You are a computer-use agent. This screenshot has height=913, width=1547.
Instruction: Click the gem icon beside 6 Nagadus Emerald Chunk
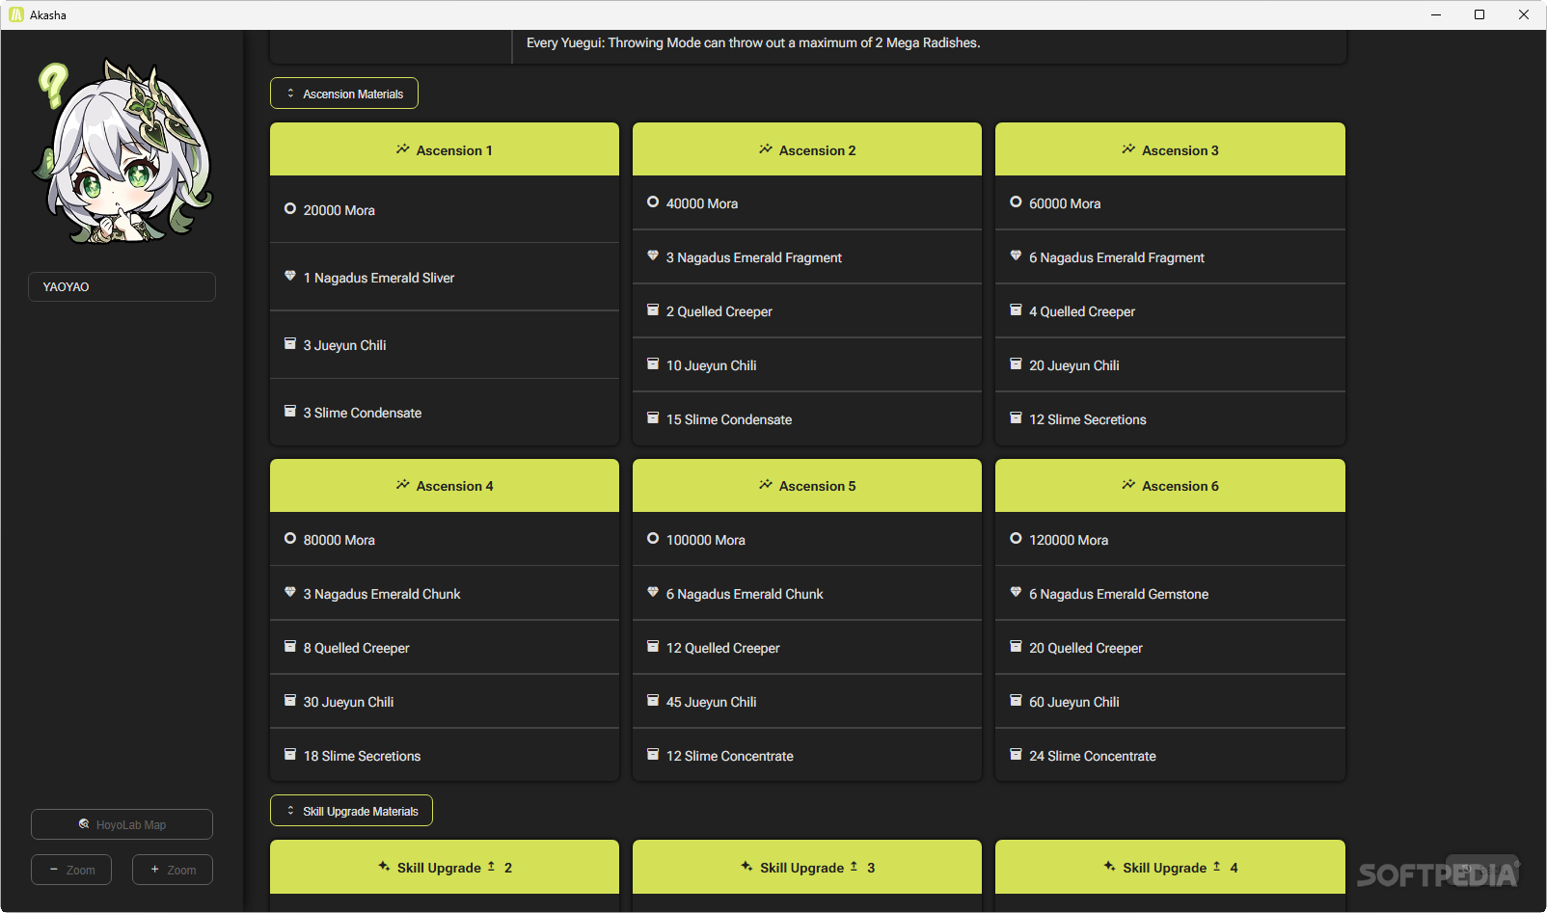click(x=653, y=592)
